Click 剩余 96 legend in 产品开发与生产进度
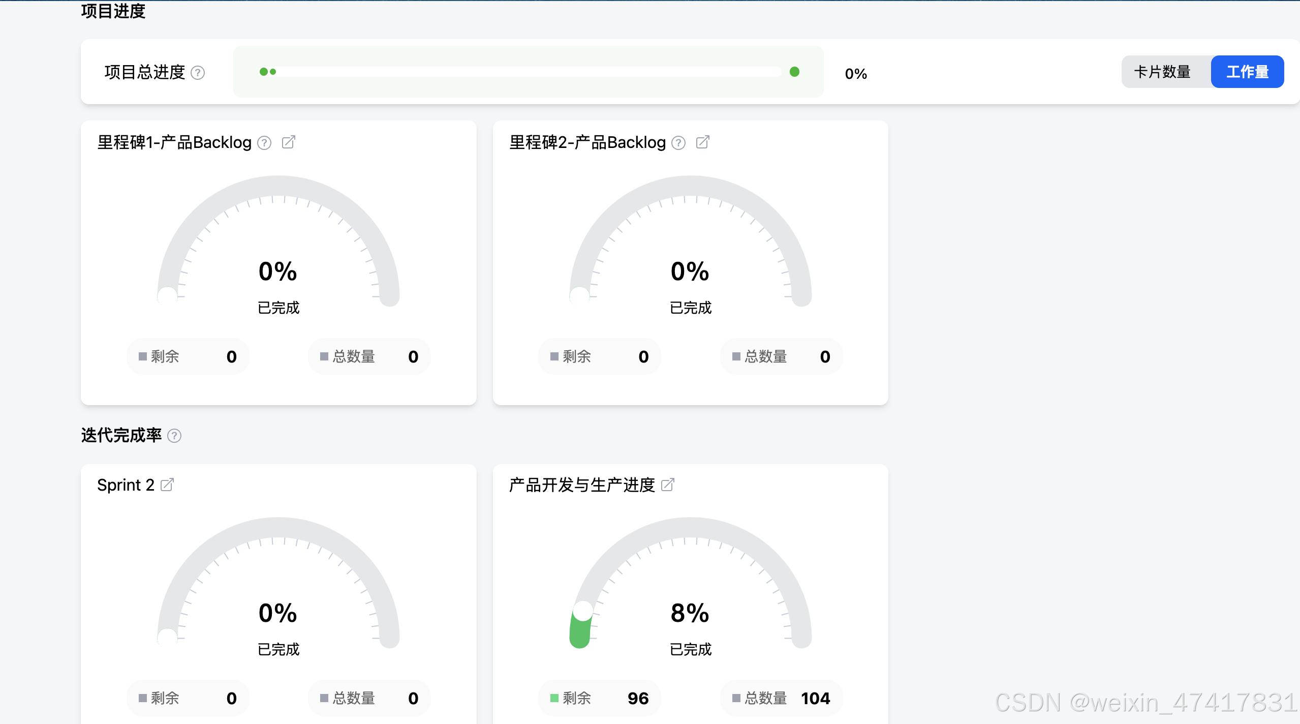 [x=599, y=698]
